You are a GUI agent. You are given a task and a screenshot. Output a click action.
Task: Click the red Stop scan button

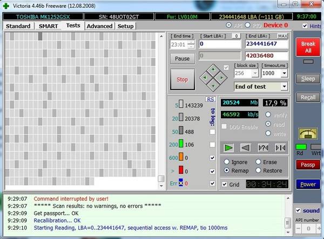point(182,80)
